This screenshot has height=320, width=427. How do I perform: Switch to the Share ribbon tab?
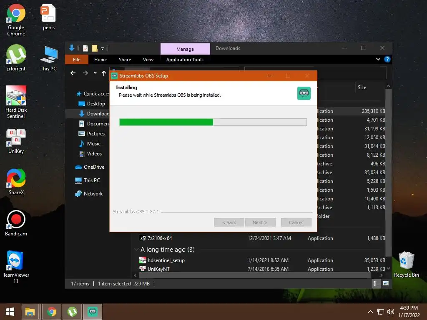pyautogui.click(x=125, y=59)
